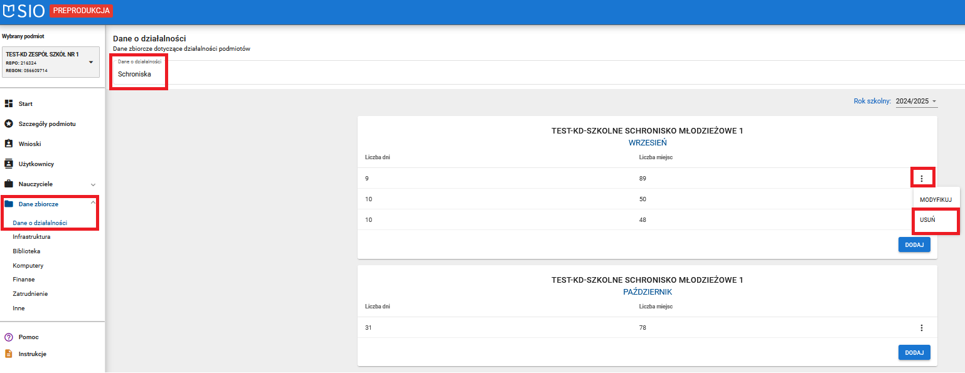
Task: Click the SIO logo icon in header
Action: tap(10, 11)
